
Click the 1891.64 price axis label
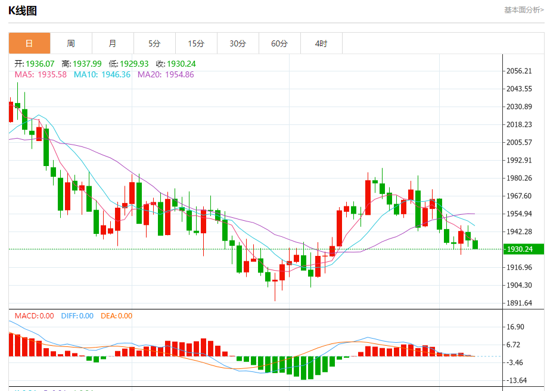[x=519, y=303]
